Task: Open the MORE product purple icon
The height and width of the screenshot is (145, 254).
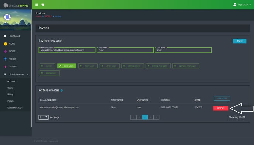Action: [6, 52]
